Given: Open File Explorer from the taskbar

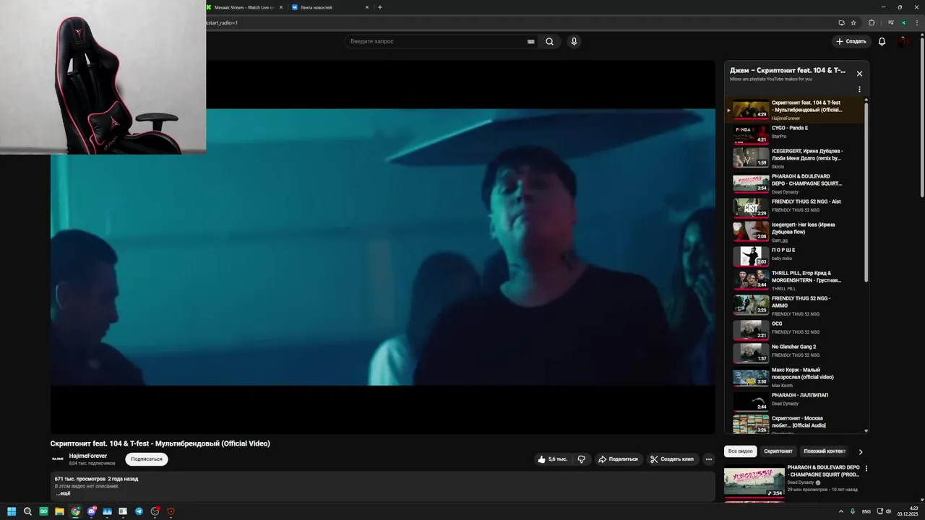Looking at the screenshot, I should pos(59,511).
